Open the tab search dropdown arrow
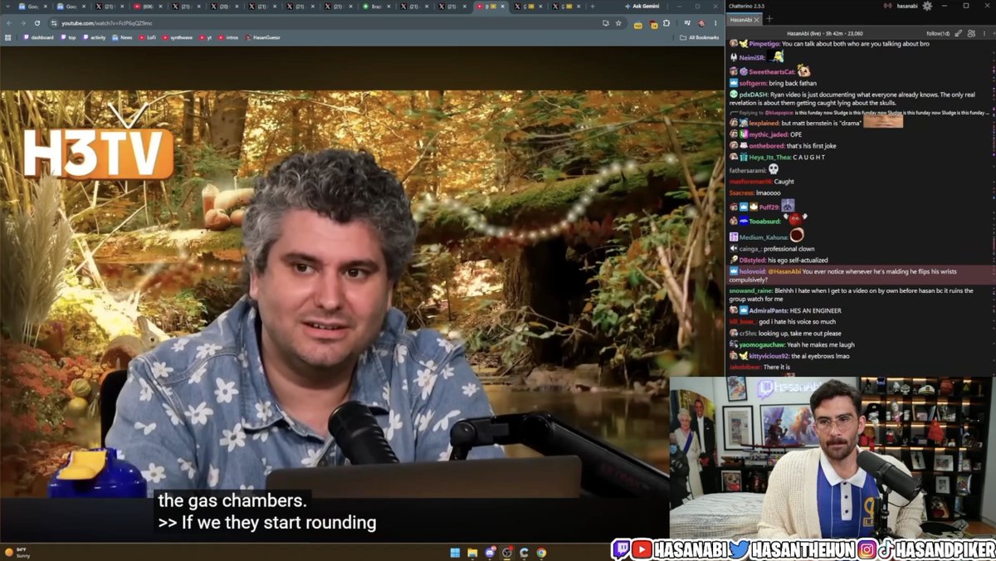This screenshot has width=996, height=561. point(7,6)
